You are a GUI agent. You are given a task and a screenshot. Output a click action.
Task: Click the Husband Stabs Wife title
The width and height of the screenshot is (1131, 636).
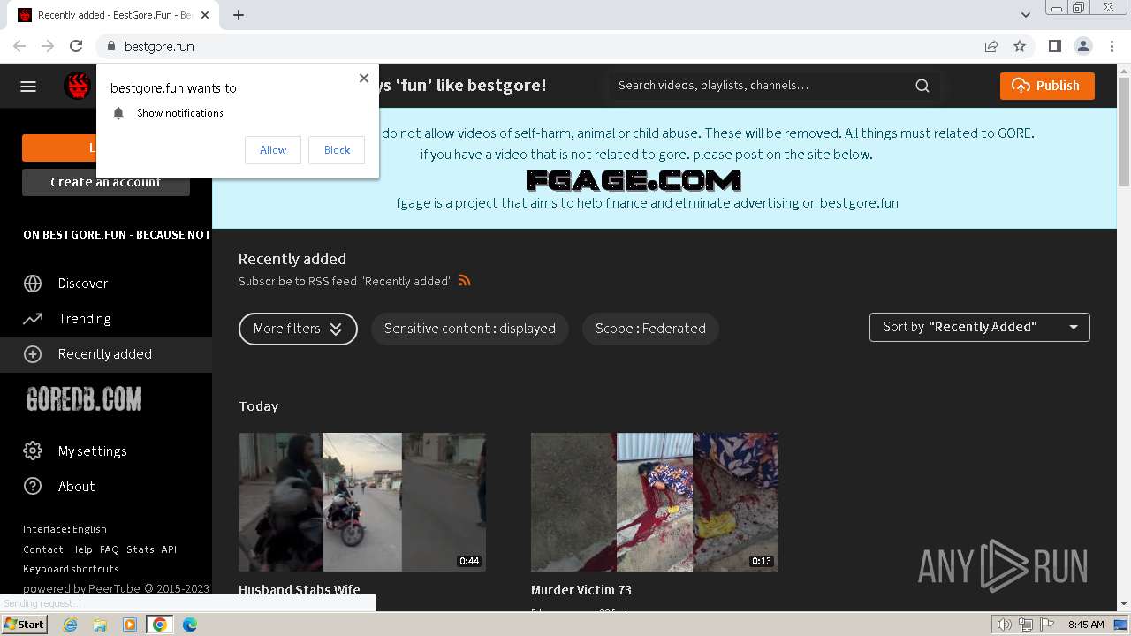(x=300, y=590)
